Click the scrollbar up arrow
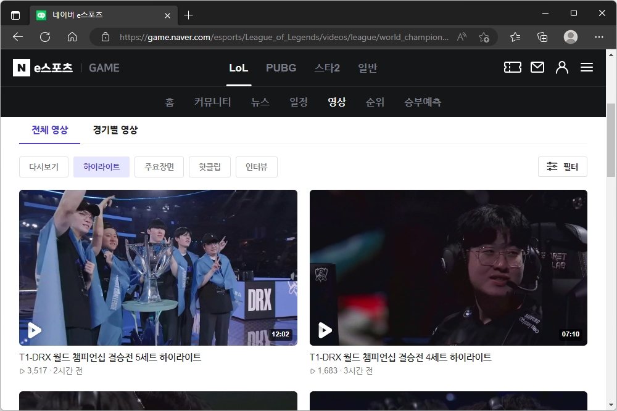This screenshot has width=617, height=411. (611, 55)
